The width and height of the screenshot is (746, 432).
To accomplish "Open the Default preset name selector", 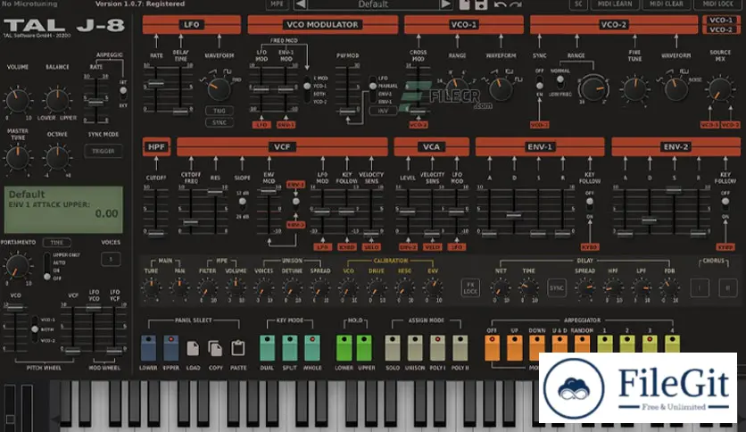I will click(373, 4).
